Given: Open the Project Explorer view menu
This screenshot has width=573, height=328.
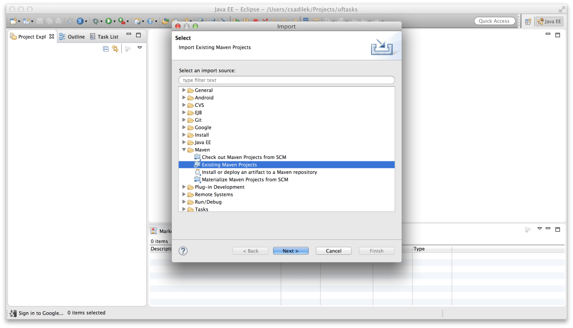Looking at the screenshot, I should [x=140, y=48].
